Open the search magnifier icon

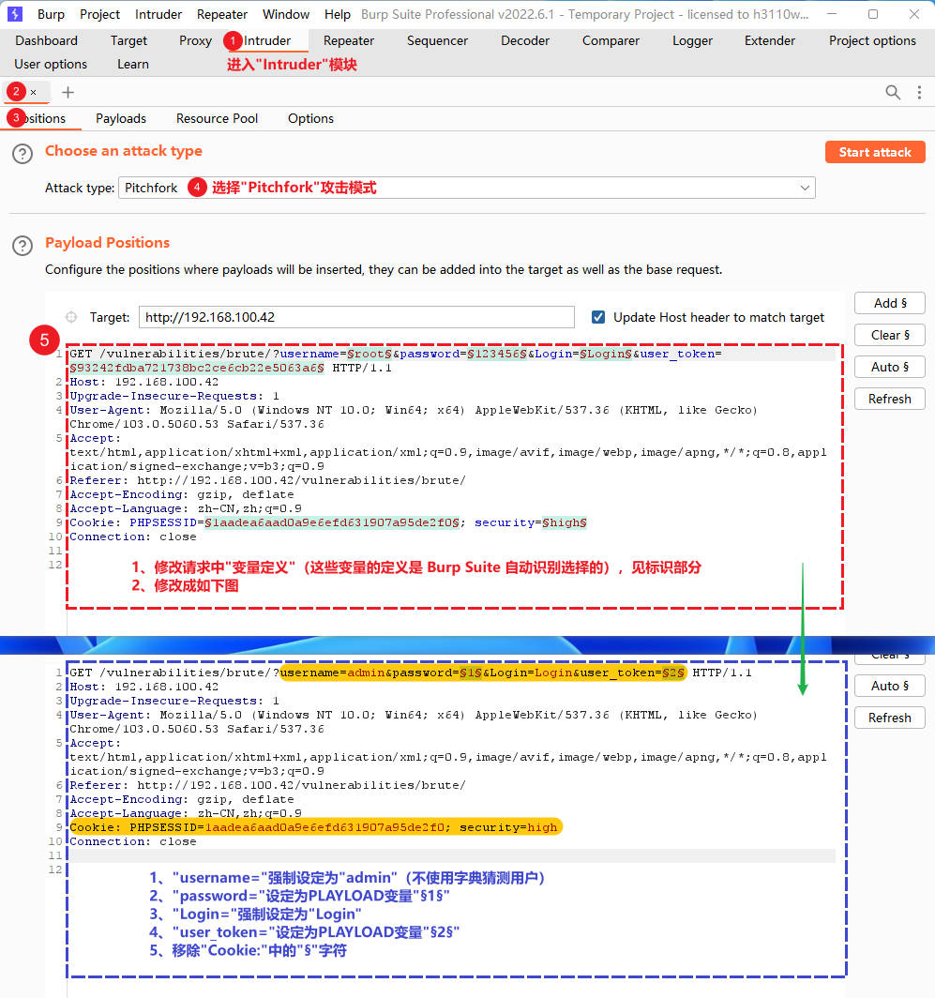click(893, 92)
